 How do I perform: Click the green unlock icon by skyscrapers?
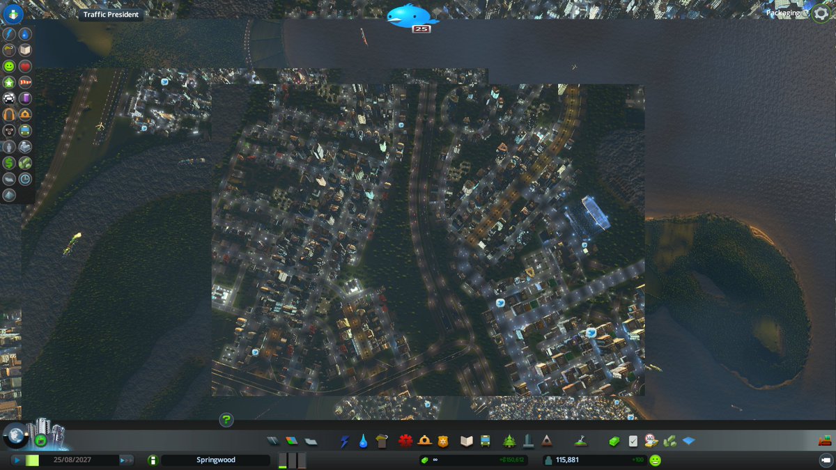coord(40,440)
